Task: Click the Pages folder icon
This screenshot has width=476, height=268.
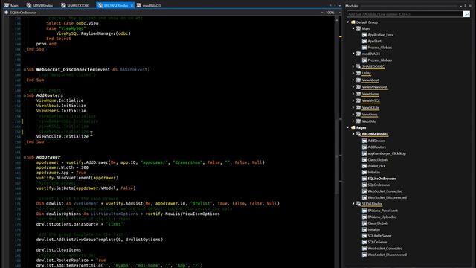Action: 353,127
